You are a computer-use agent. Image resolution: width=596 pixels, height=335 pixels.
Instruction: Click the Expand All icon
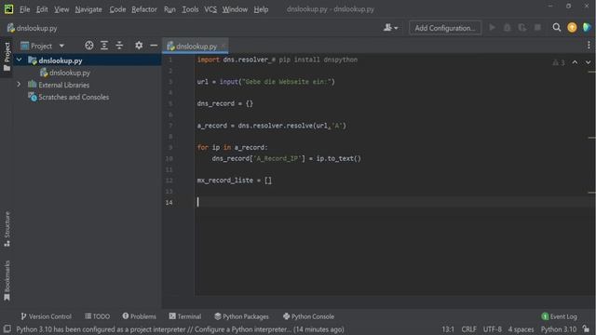coord(104,46)
